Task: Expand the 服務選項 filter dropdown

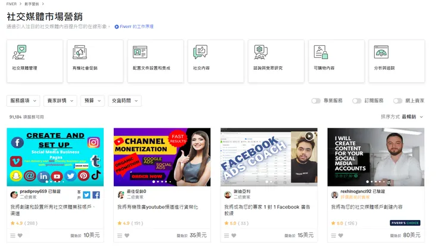Action: click(x=23, y=101)
